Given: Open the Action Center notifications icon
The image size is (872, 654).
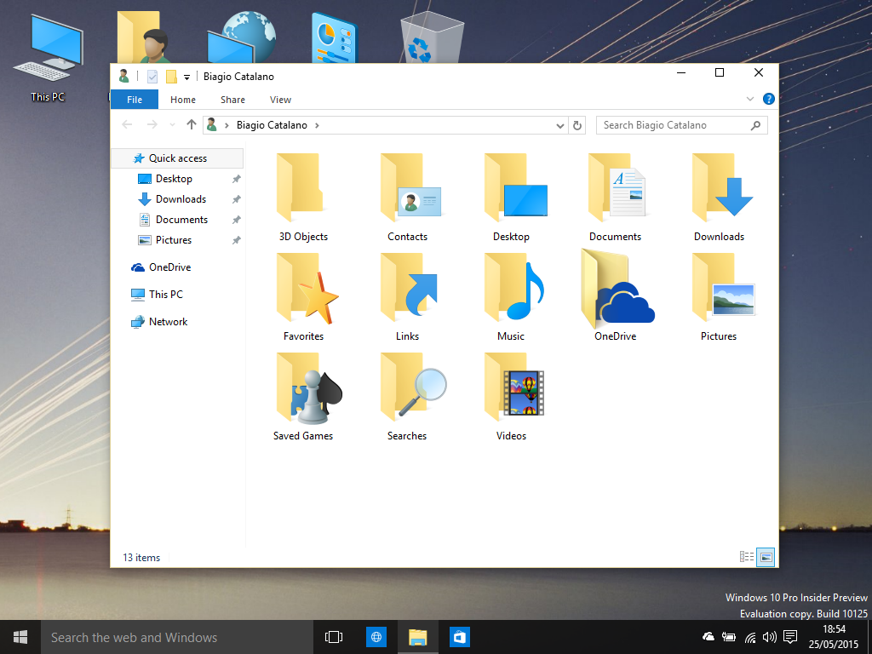Looking at the screenshot, I should (x=789, y=637).
